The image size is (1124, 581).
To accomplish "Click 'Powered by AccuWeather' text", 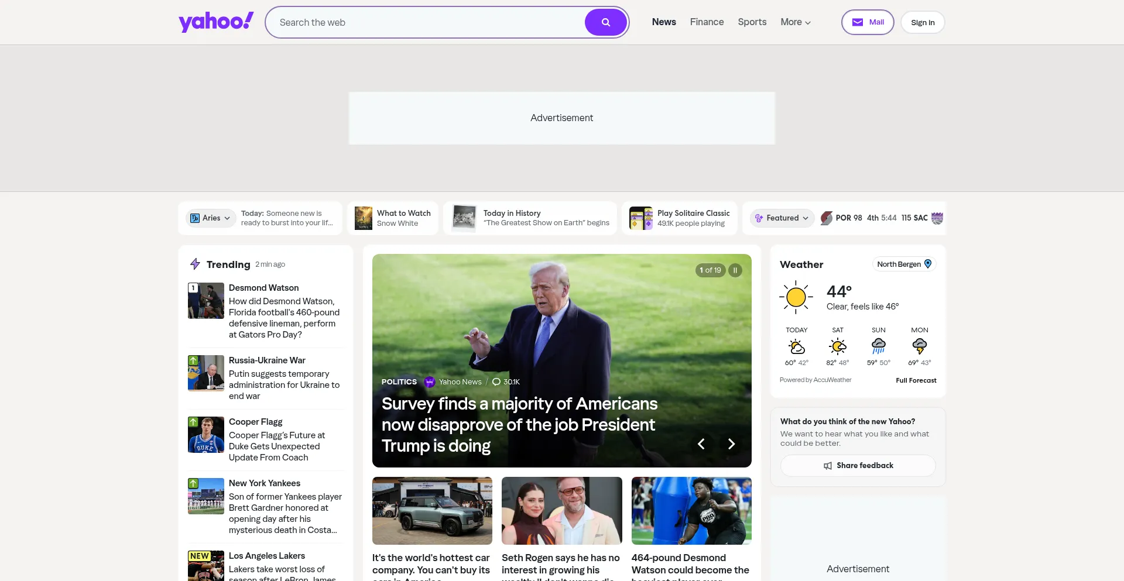I will [815, 380].
